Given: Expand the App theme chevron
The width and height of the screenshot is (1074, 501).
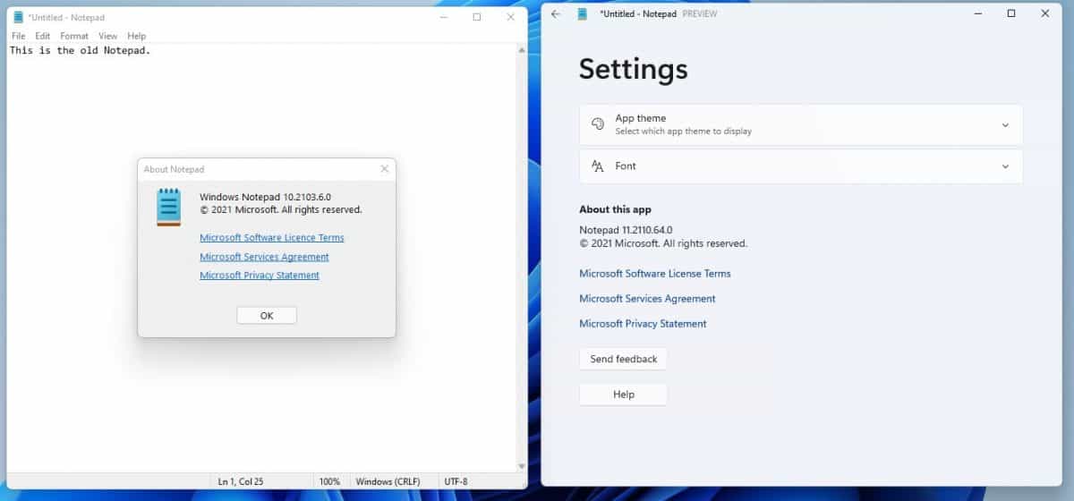Looking at the screenshot, I should (x=1005, y=125).
